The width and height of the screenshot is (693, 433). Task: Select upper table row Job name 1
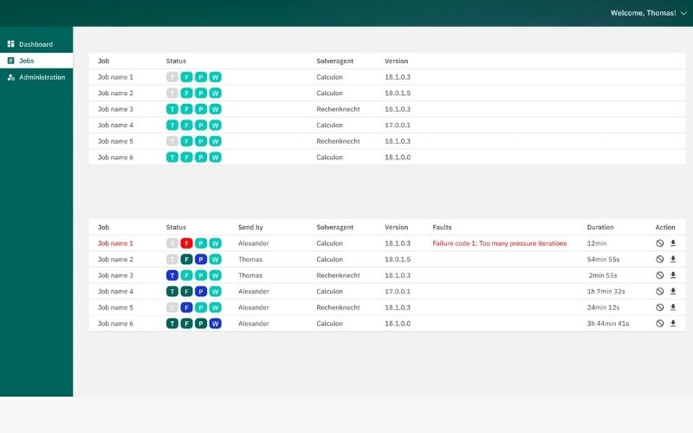[387, 77]
